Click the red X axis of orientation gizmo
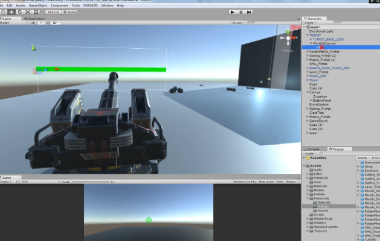 click(294, 38)
